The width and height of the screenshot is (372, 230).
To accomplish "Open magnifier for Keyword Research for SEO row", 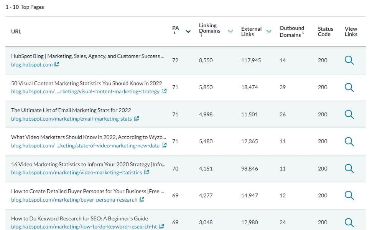I will click(x=349, y=222).
